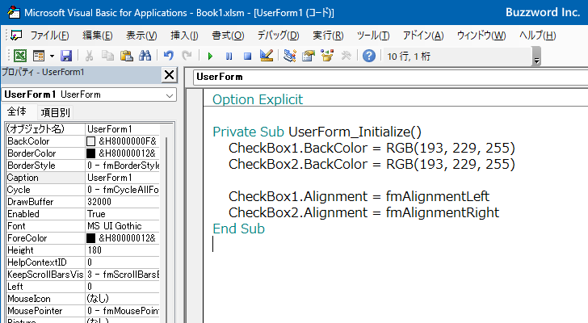588x323 pixels.
Task: Click the ForeColor black color swatch
Action: point(90,238)
